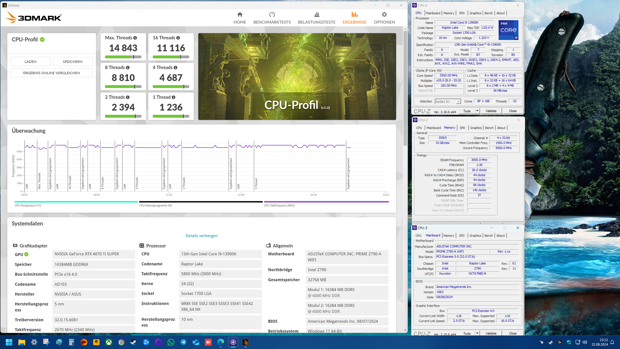Click the CPU-Temperatur (°C) legend line
Image resolution: width=620 pixels, height=349 pixels.
(x=76, y=202)
